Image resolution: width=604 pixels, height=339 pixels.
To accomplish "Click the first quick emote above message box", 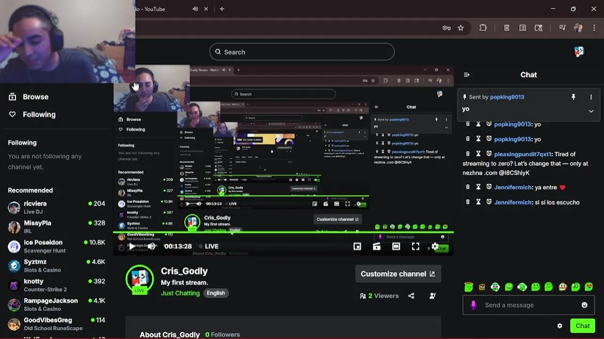I will tap(468, 287).
